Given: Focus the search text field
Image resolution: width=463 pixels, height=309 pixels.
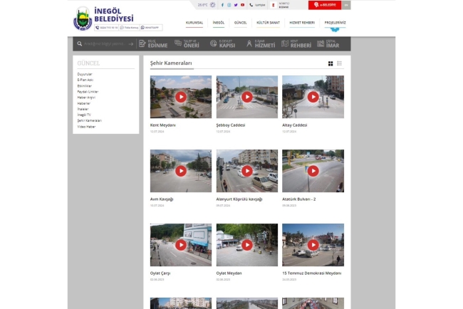Looking at the screenshot, I should coord(105,43).
